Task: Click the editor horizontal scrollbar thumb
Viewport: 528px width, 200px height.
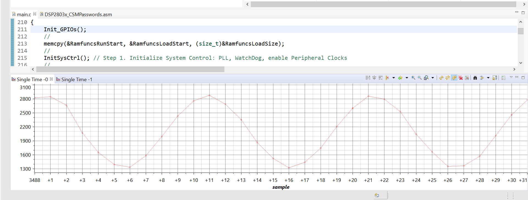Action: [x=130, y=69]
